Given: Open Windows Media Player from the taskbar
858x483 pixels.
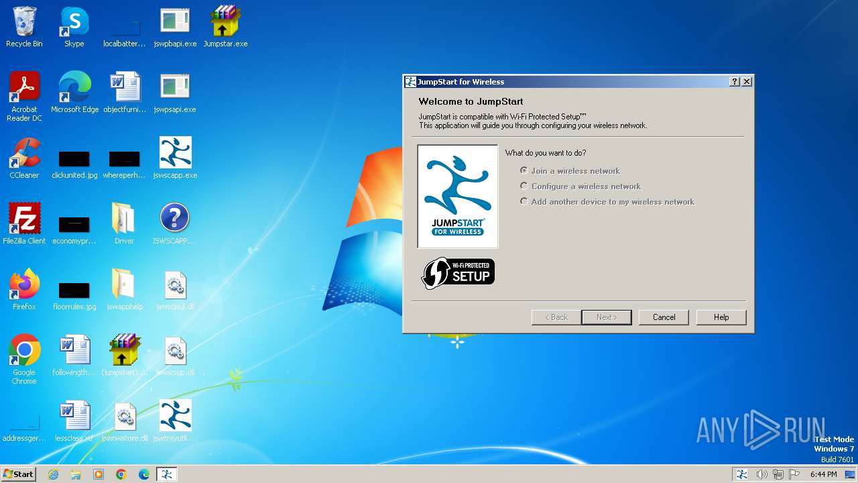Looking at the screenshot, I should [99, 474].
